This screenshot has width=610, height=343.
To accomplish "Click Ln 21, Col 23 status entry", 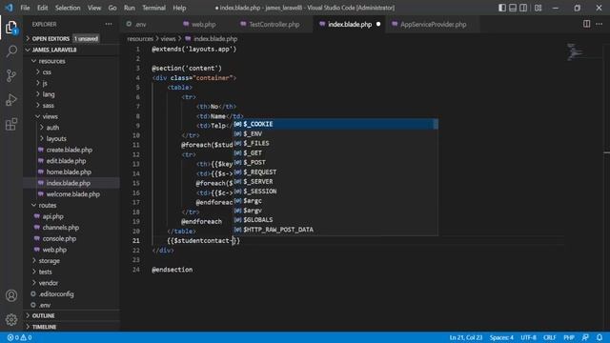I will (x=466, y=337).
